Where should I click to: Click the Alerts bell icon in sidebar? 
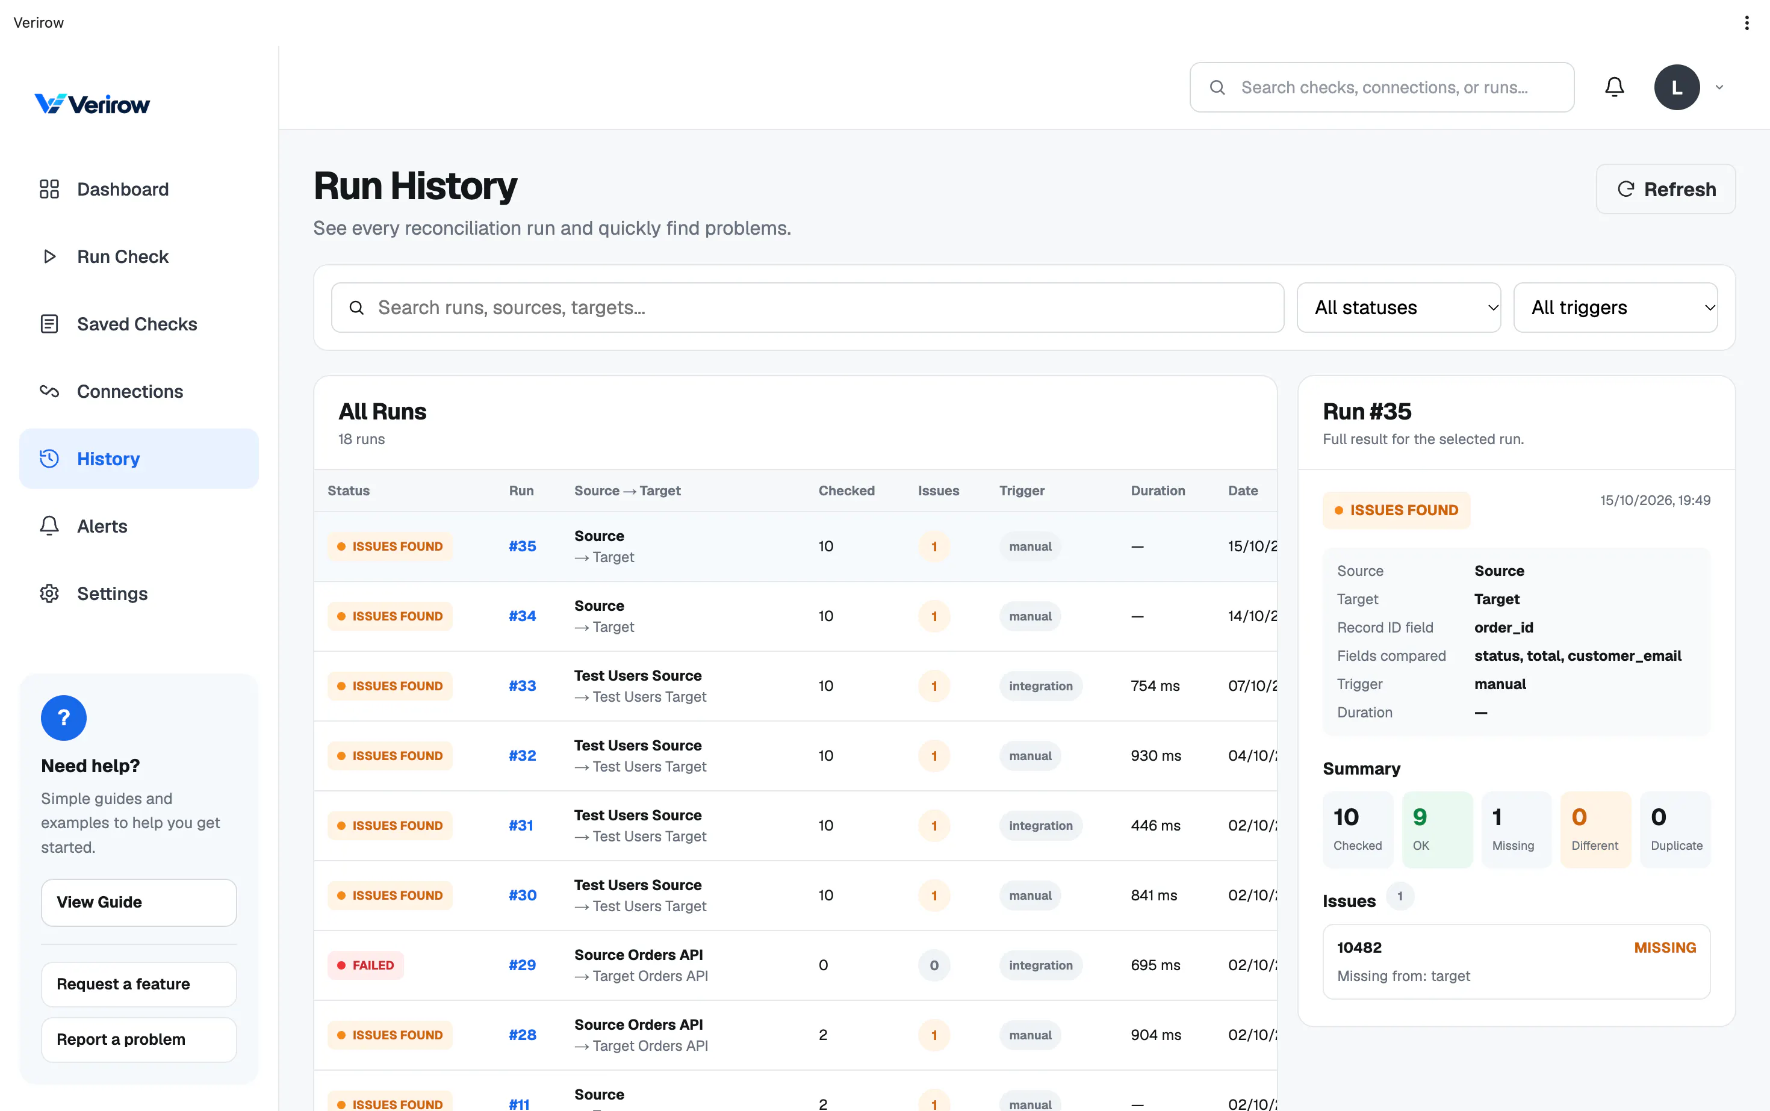[x=49, y=526]
